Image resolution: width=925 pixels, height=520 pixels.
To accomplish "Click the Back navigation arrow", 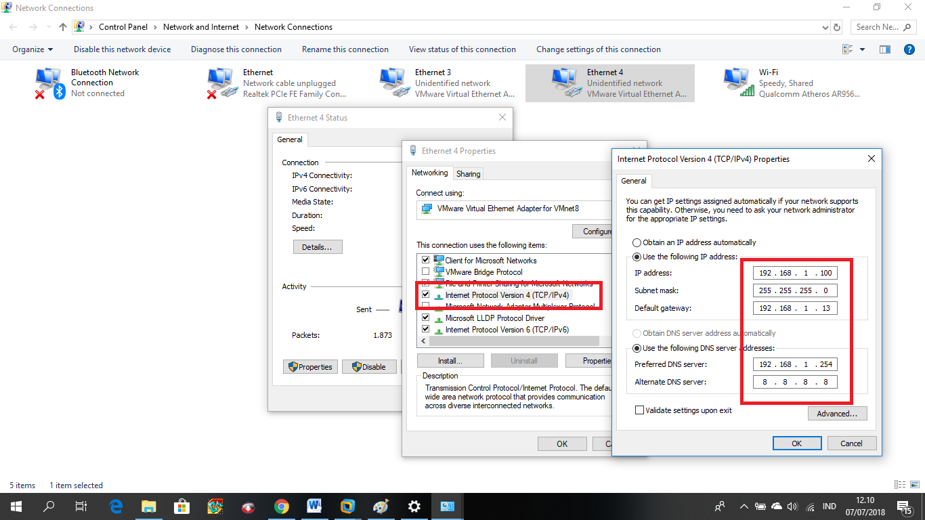I will [14, 27].
